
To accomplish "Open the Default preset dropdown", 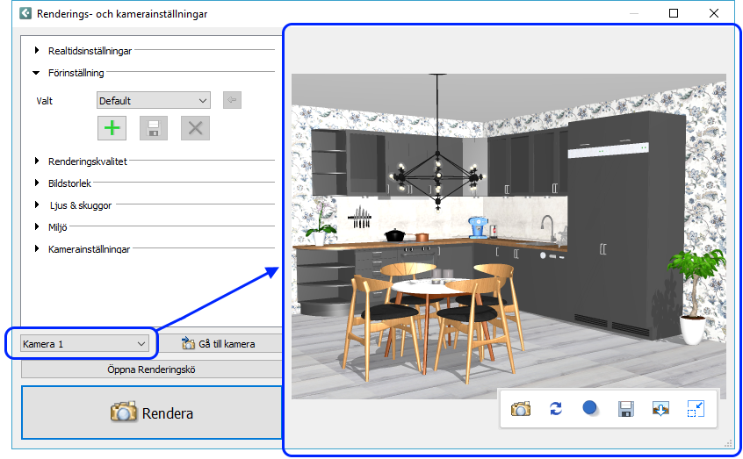I will pyautogui.click(x=153, y=101).
